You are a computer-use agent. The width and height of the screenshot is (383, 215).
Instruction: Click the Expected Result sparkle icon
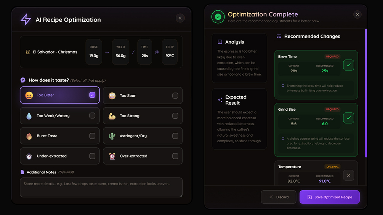point(220,100)
